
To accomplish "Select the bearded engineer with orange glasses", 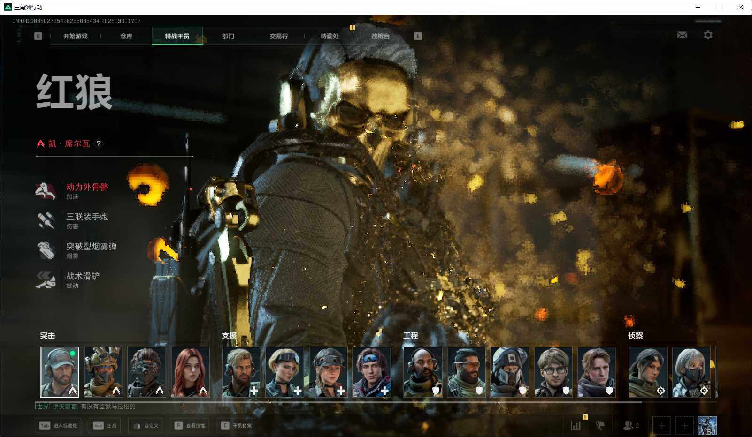I will point(466,372).
